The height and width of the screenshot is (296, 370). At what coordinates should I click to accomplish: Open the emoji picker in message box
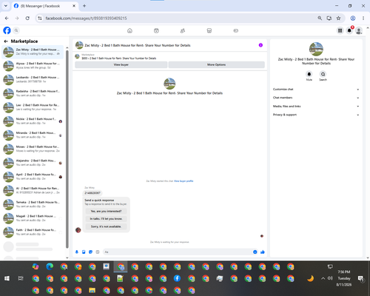pyautogui.click(x=255, y=252)
